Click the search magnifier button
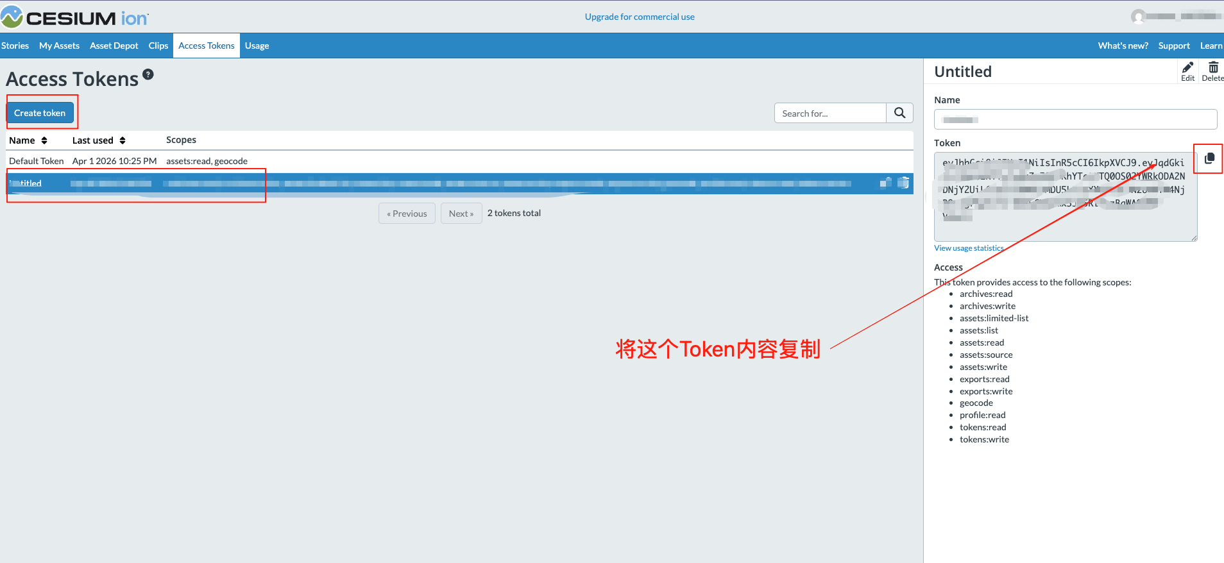 tap(899, 113)
